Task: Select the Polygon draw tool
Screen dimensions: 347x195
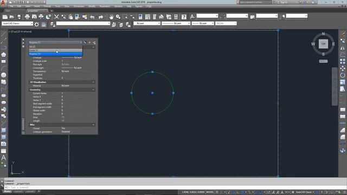Action: [4, 55]
